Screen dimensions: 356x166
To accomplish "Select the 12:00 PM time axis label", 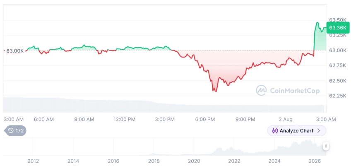I will (x=125, y=119).
